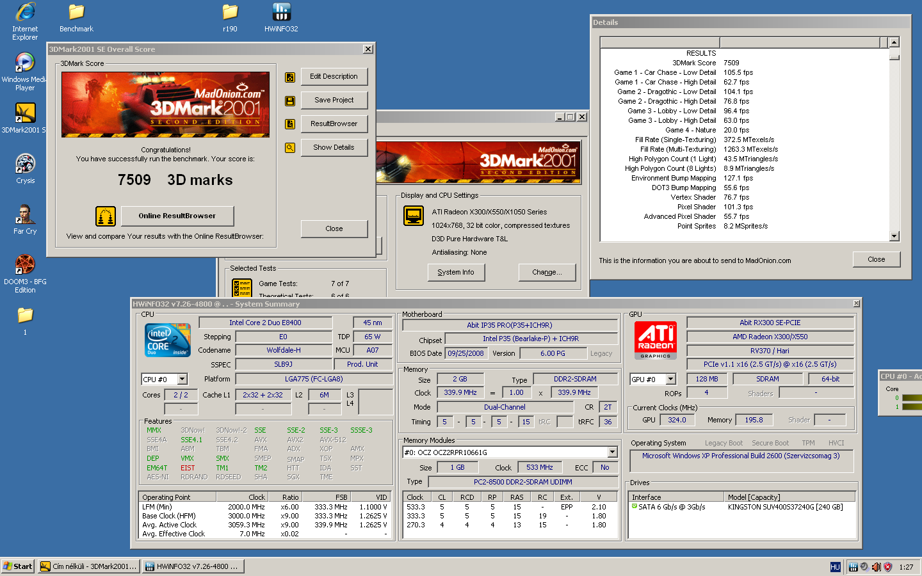
Task: Click the Save Project floppy disk icon
Action: point(290,100)
